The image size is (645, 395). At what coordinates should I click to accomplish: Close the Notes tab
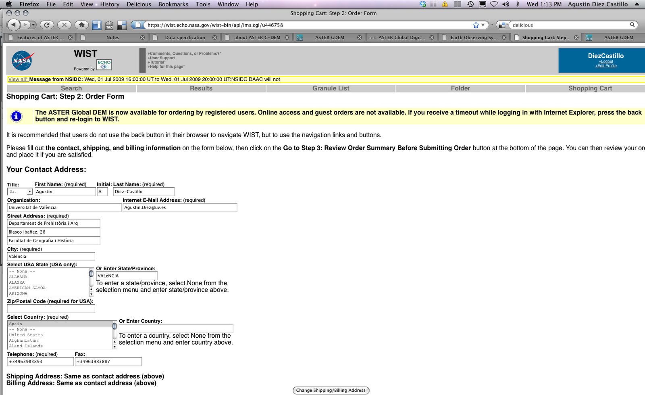pos(142,38)
